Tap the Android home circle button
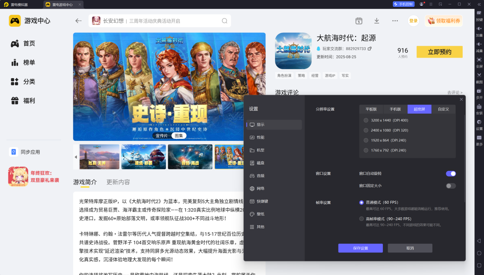 pyautogui.click(x=479, y=253)
